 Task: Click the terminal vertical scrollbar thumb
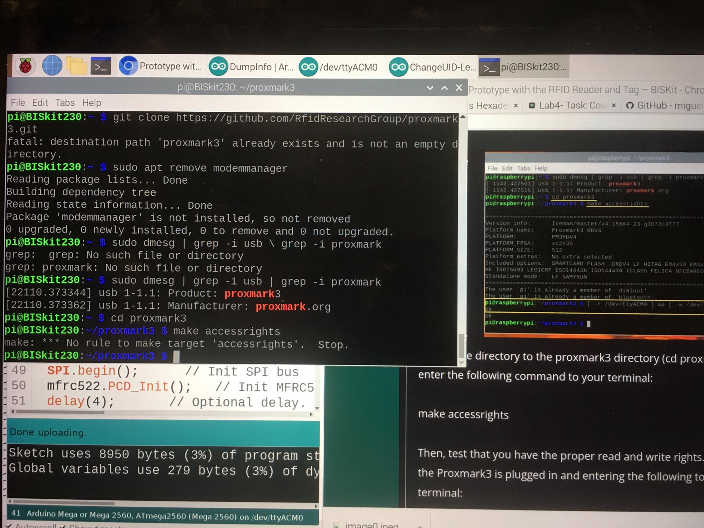(461, 346)
